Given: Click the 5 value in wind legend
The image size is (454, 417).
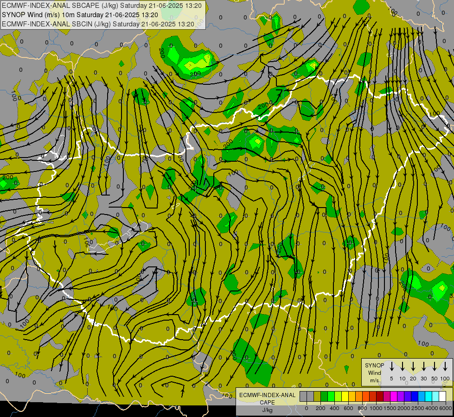Looking at the screenshot, I should click(x=391, y=379).
